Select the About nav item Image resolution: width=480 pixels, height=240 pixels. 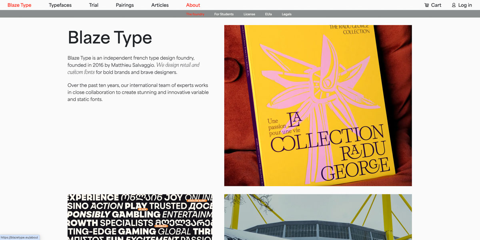(x=193, y=5)
